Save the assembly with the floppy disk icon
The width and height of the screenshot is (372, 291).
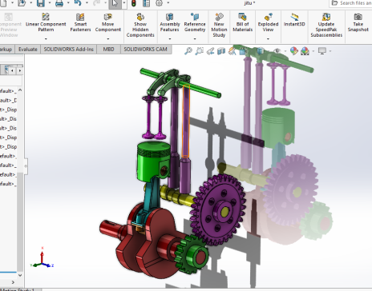pyautogui.click(x=41, y=3)
